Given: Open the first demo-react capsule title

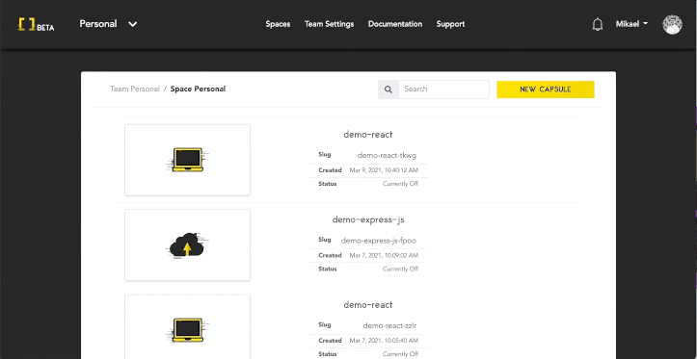Looking at the screenshot, I should click(368, 135).
